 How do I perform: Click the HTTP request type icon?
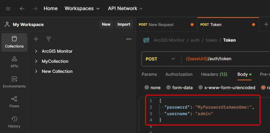point(146,40)
